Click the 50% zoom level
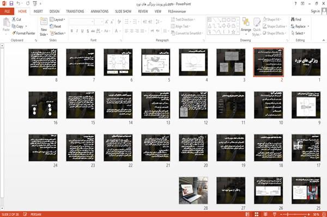This screenshot has width=327, height=217. pyautogui.click(x=316, y=214)
